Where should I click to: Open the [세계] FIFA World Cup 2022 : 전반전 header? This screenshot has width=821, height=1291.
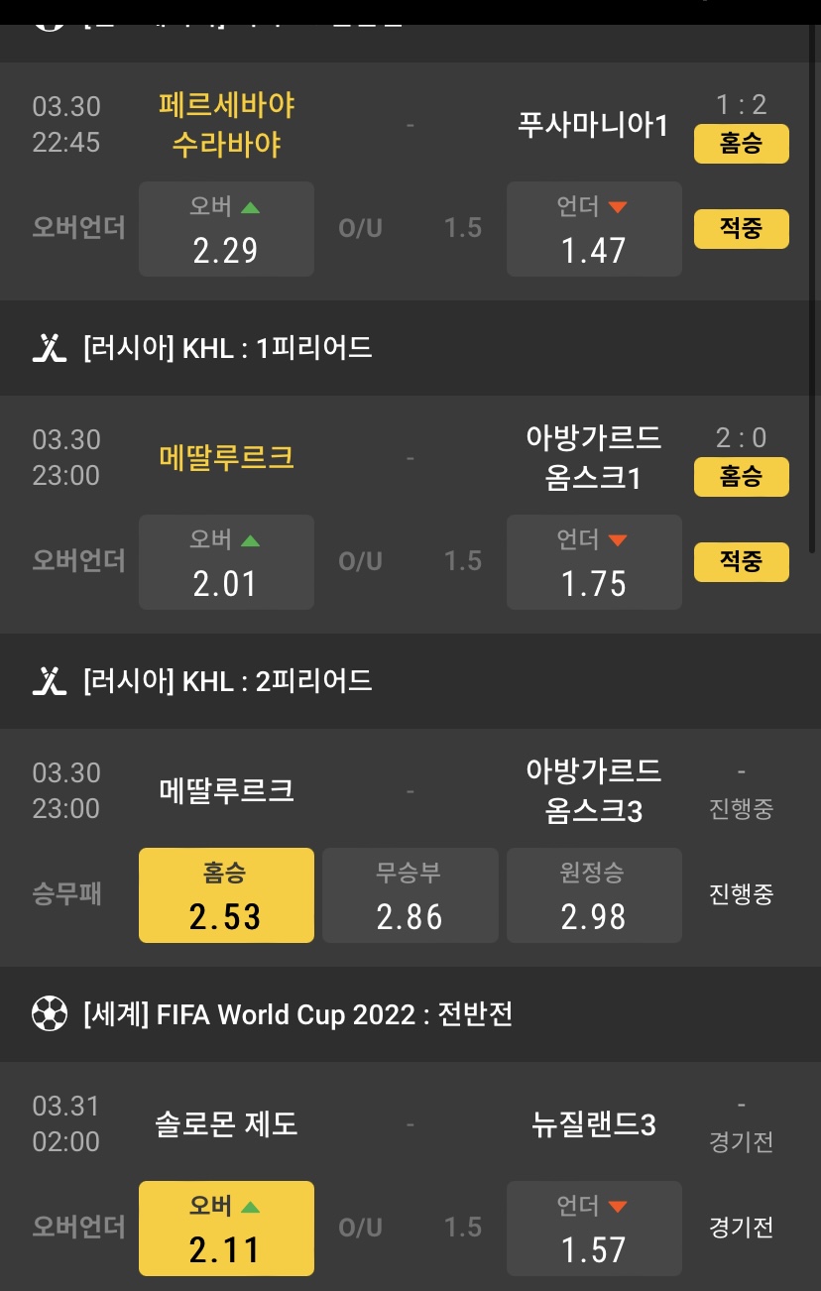pos(297,1014)
